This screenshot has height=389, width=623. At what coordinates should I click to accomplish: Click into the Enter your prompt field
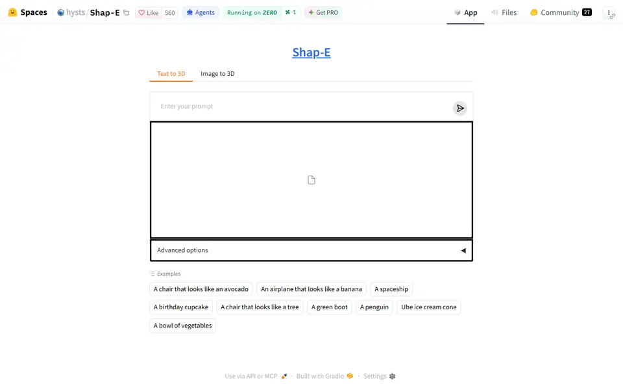coord(304,106)
